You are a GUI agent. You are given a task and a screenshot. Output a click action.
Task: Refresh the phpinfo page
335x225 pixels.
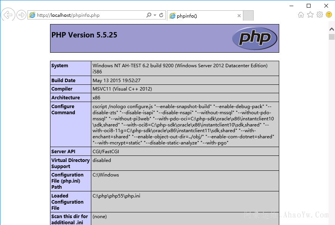[162, 15]
